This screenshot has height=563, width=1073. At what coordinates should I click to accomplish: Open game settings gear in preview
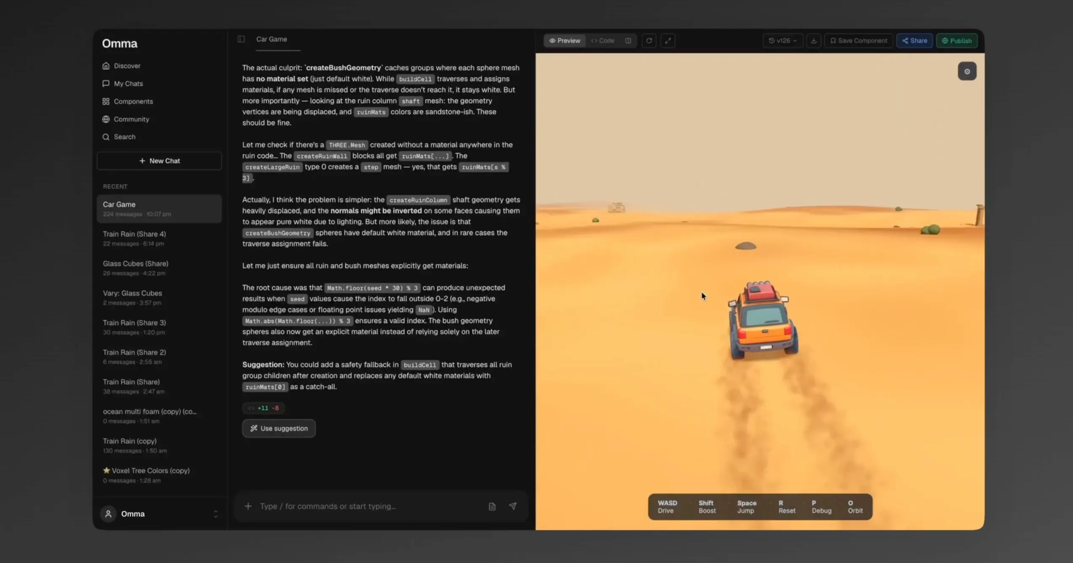click(x=967, y=71)
